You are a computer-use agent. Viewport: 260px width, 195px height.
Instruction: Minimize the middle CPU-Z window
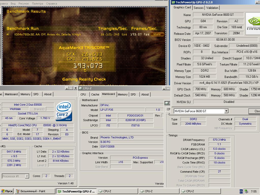[x=164, y=88]
